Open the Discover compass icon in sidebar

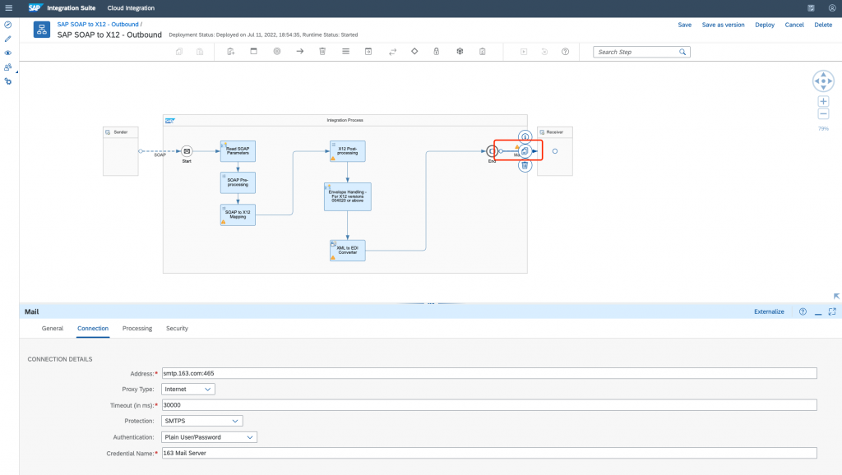(8, 25)
